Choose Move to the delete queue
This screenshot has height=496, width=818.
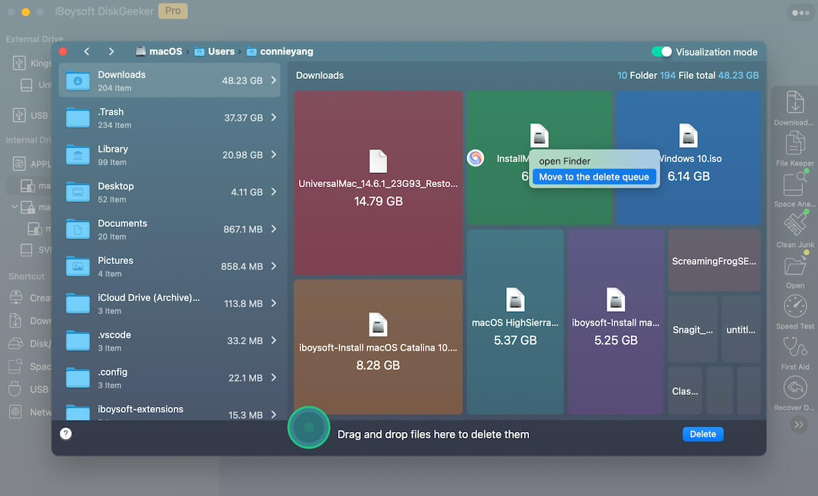click(594, 177)
